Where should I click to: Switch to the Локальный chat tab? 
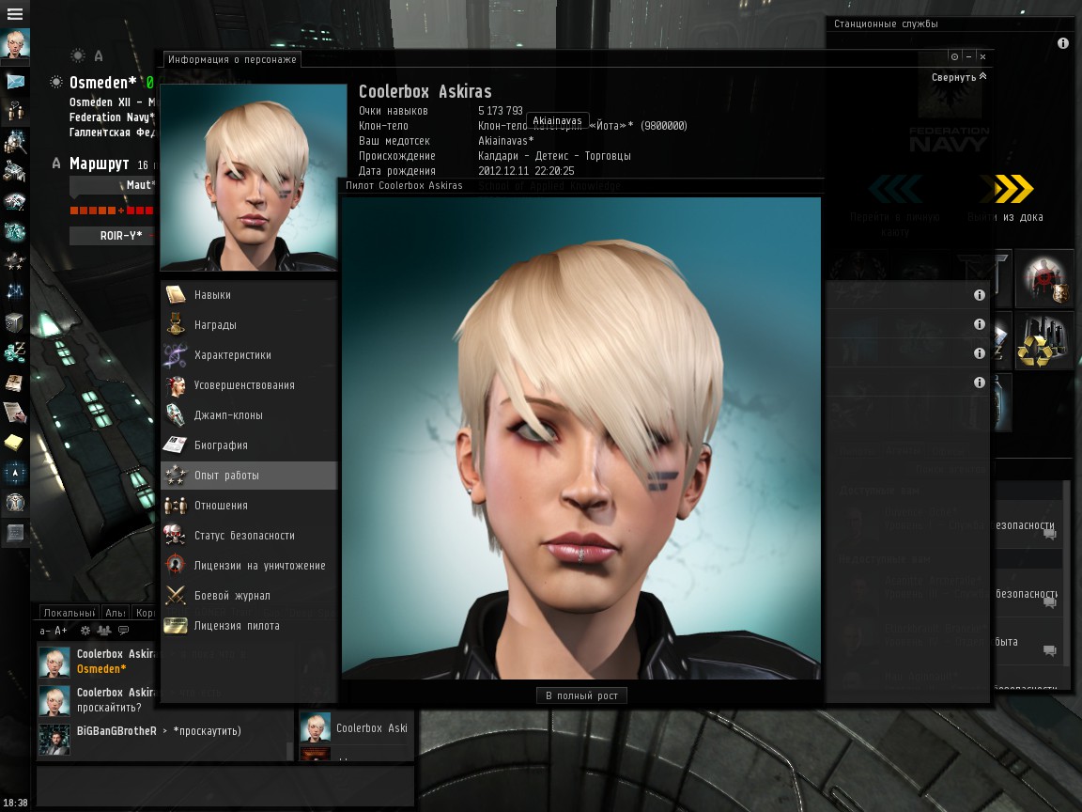tap(69, 613)
